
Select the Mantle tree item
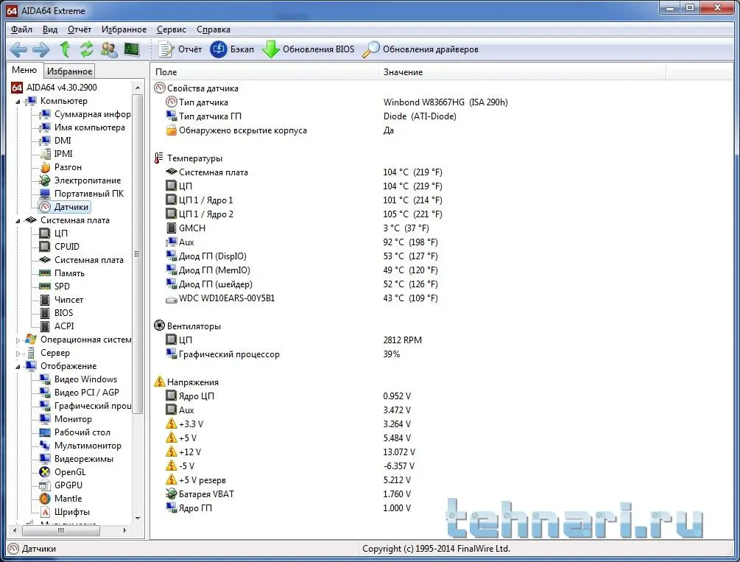tap(61, 498)
